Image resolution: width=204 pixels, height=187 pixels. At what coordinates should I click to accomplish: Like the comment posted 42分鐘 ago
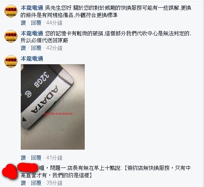click(23, 48)
